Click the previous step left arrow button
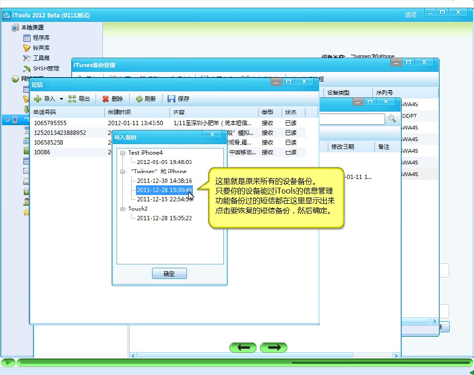 point(243,347)
